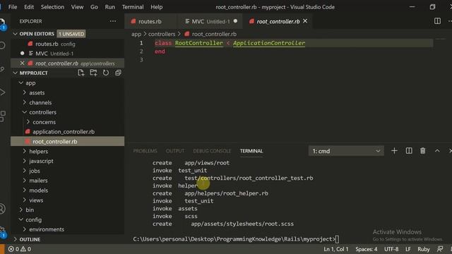Image resolution: width=452 pixels, height=254 pixels.
Task: Click Ruby language mode in status bar
Action: coord(424,249)
